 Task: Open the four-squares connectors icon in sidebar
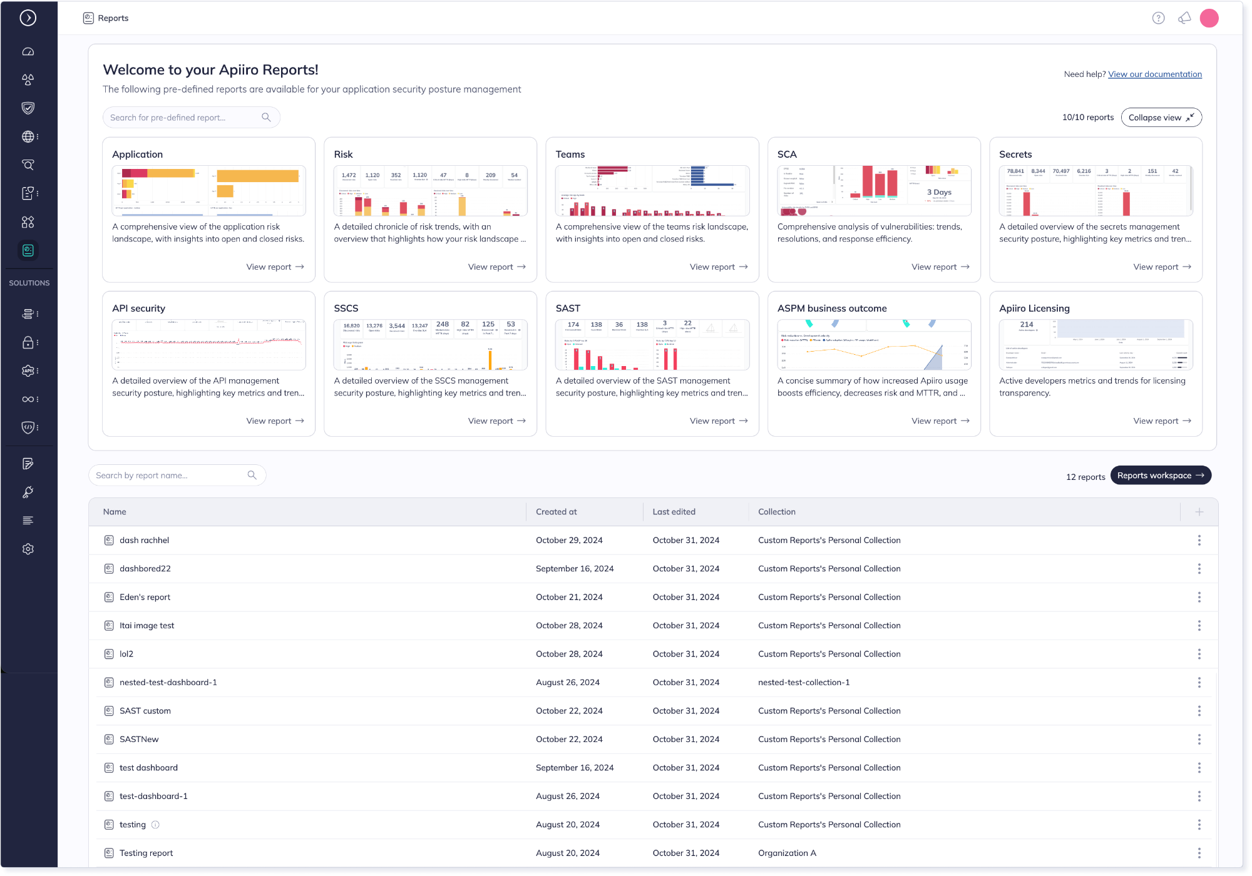28,222
